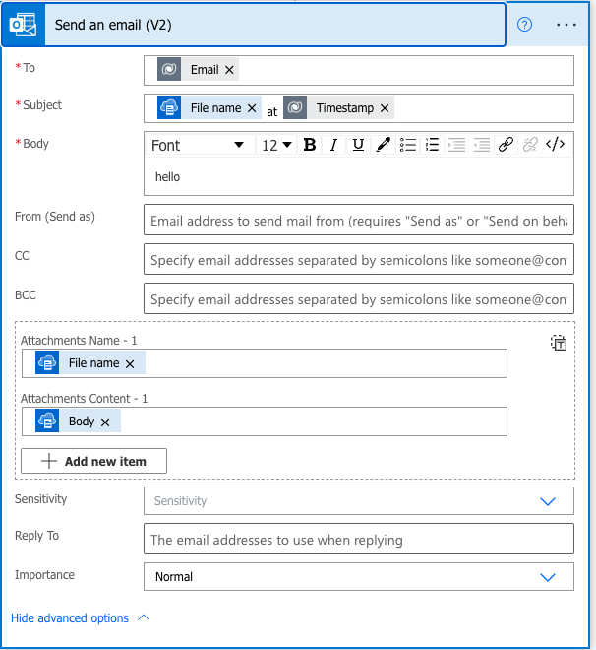This screenshot has width=596, height=650.
Task: Remove the Timestamp token from Subject
Action: tap(385, 108)
